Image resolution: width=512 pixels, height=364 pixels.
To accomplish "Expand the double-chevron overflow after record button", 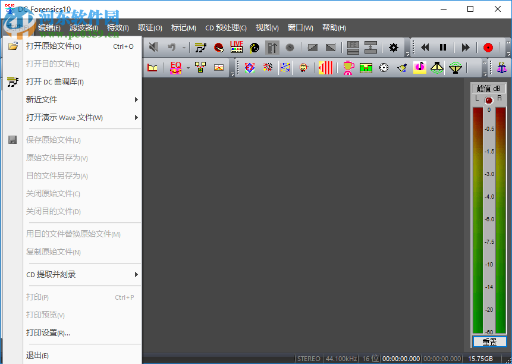I will click(508, 42).
